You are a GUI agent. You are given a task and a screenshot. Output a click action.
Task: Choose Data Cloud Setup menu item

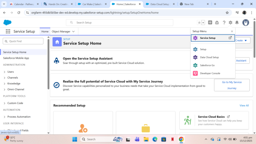tap(209, 57)
